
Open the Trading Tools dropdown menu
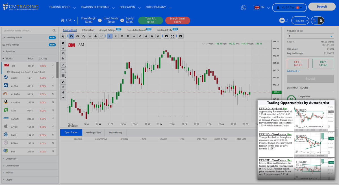point(62,7)
